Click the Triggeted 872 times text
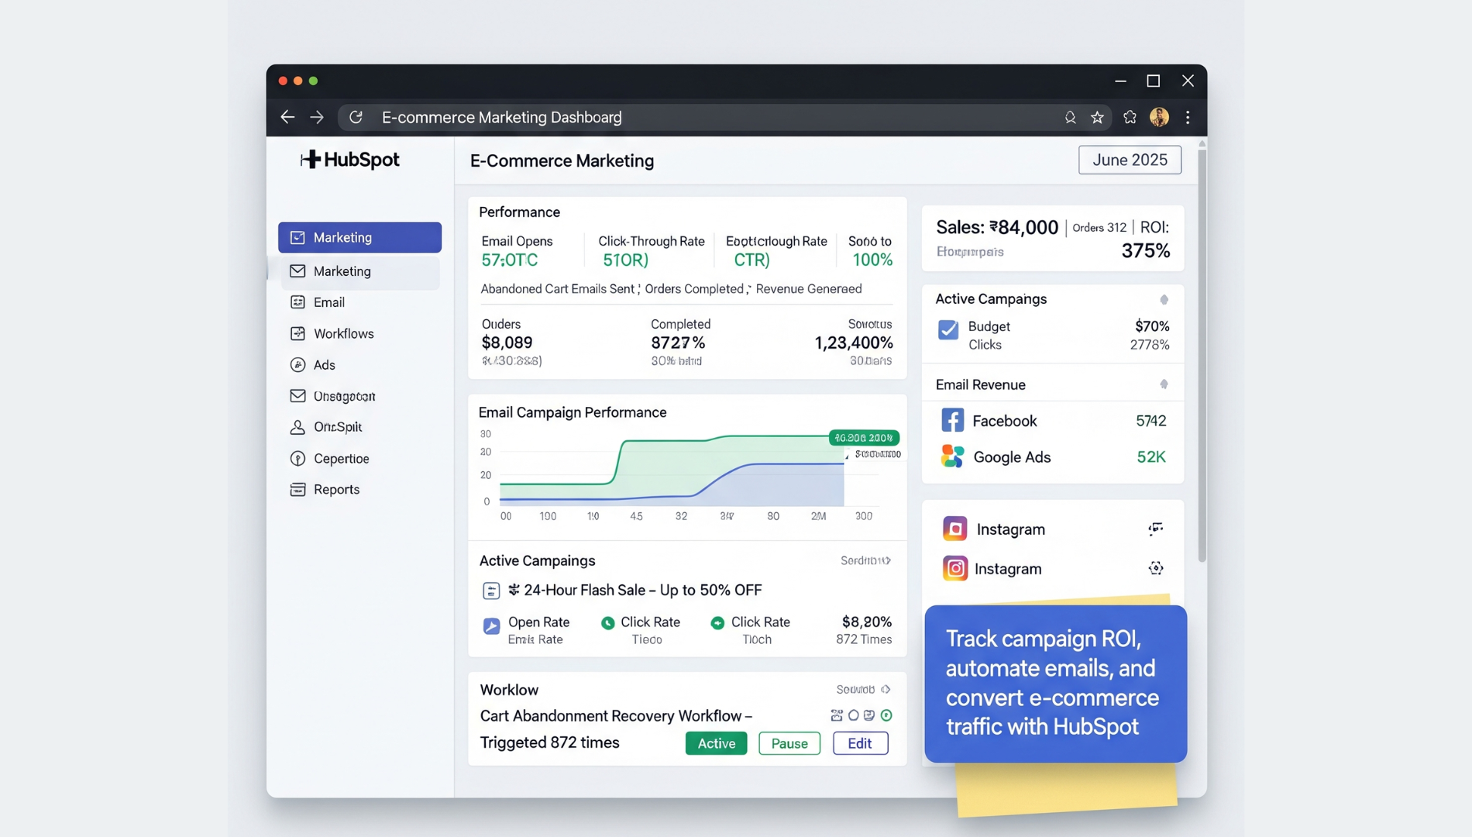The width and height of the screenshot is (1472, 837). click(x=549, y=742)
